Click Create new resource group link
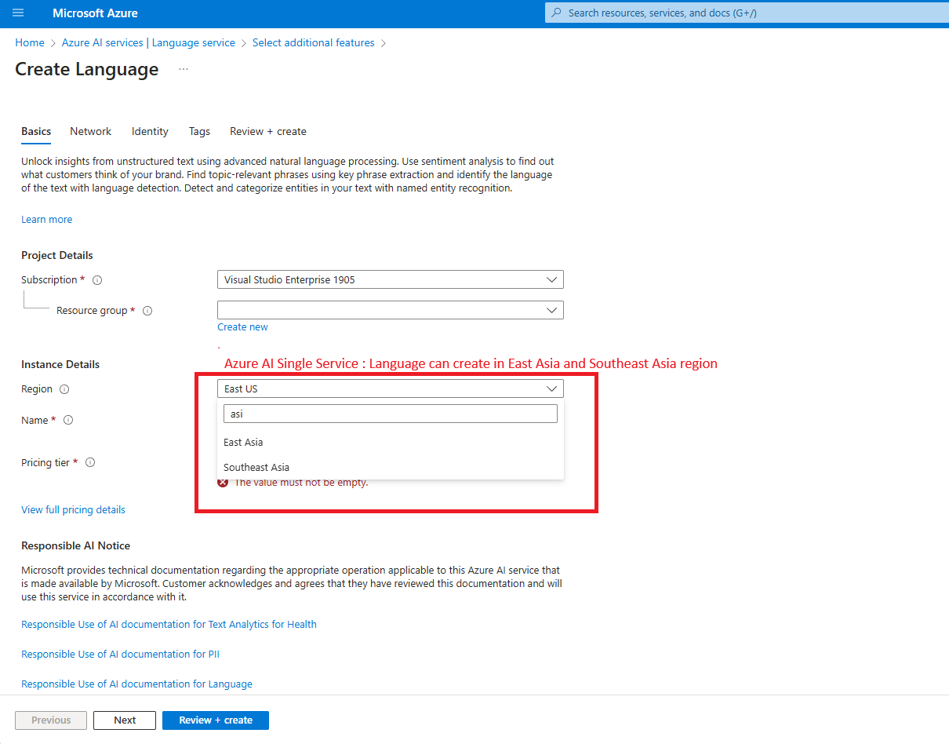Image resolution: width=949 pixels, height=744 pixels. click(242, 327)
